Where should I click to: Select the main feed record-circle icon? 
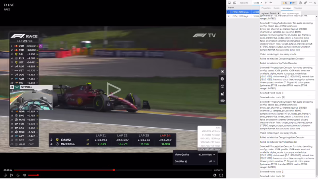(223, 71)
